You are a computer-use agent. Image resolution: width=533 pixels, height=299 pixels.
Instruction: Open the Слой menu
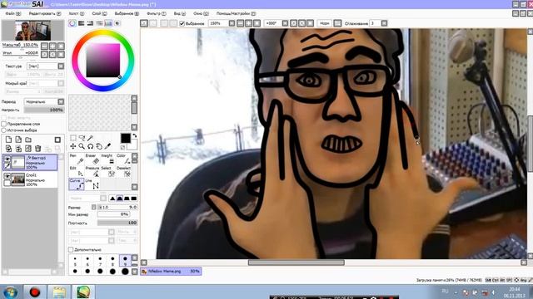[99, 13]
